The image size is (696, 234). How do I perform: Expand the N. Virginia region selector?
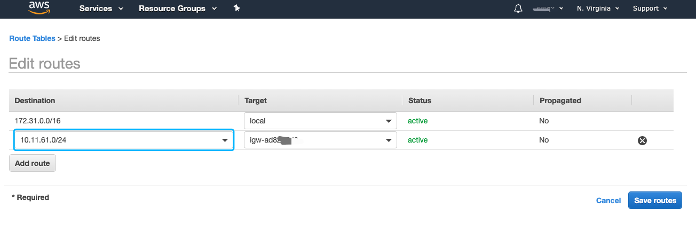click(598, 9)
